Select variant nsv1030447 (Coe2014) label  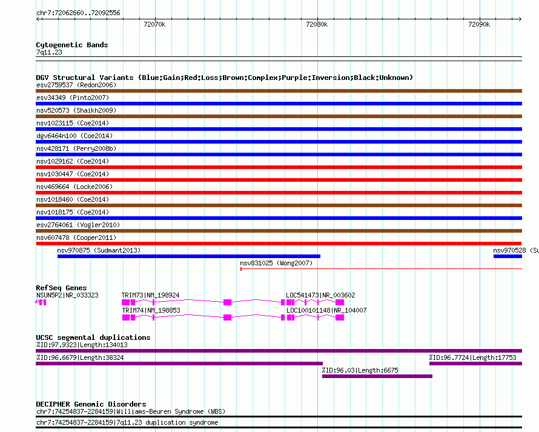click(73, 174)
